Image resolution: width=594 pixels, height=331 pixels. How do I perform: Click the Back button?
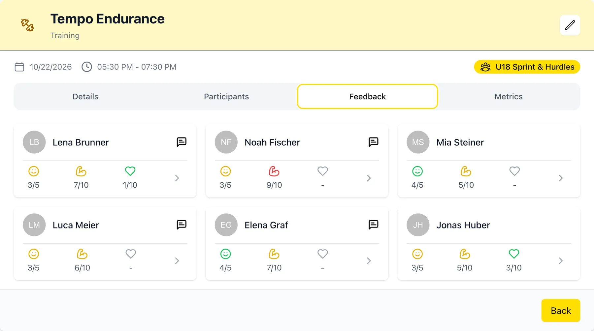561,311
